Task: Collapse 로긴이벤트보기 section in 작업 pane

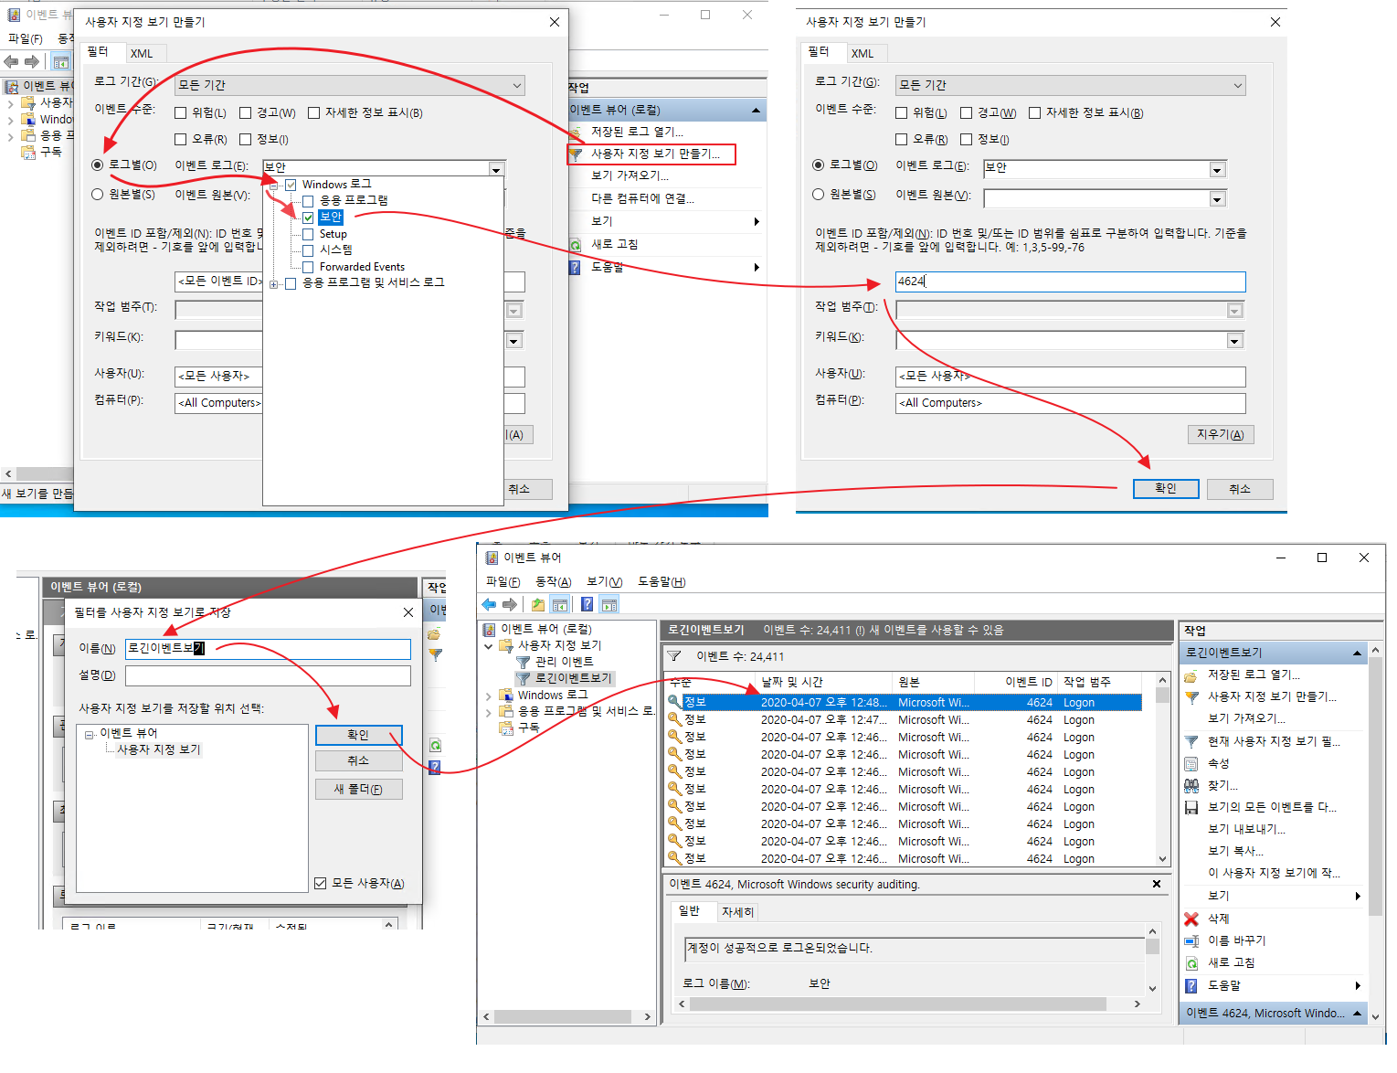Action: 1357,653
